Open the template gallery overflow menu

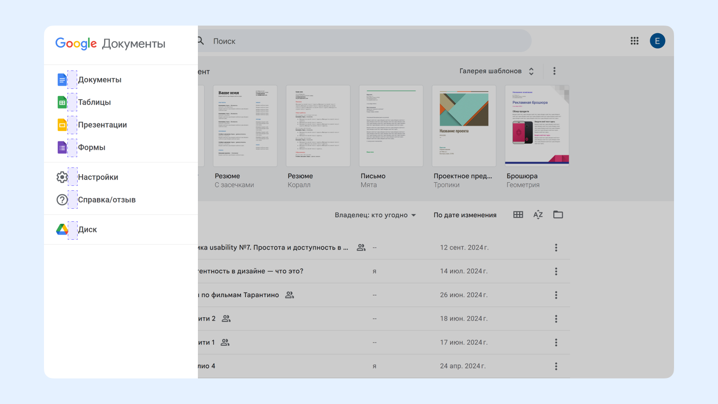click(x=555, y=70)
